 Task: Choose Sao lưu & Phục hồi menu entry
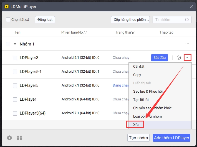click(160, 91)
